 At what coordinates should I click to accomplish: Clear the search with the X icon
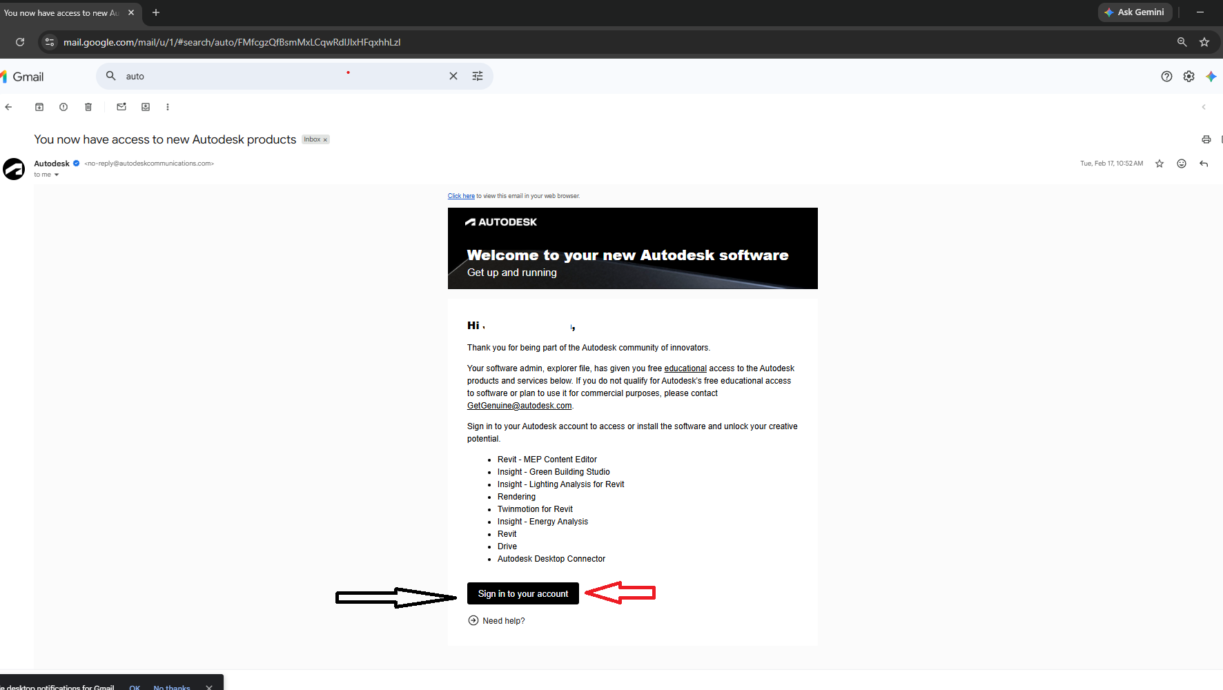pyautogui.click(x=453, y=76)
